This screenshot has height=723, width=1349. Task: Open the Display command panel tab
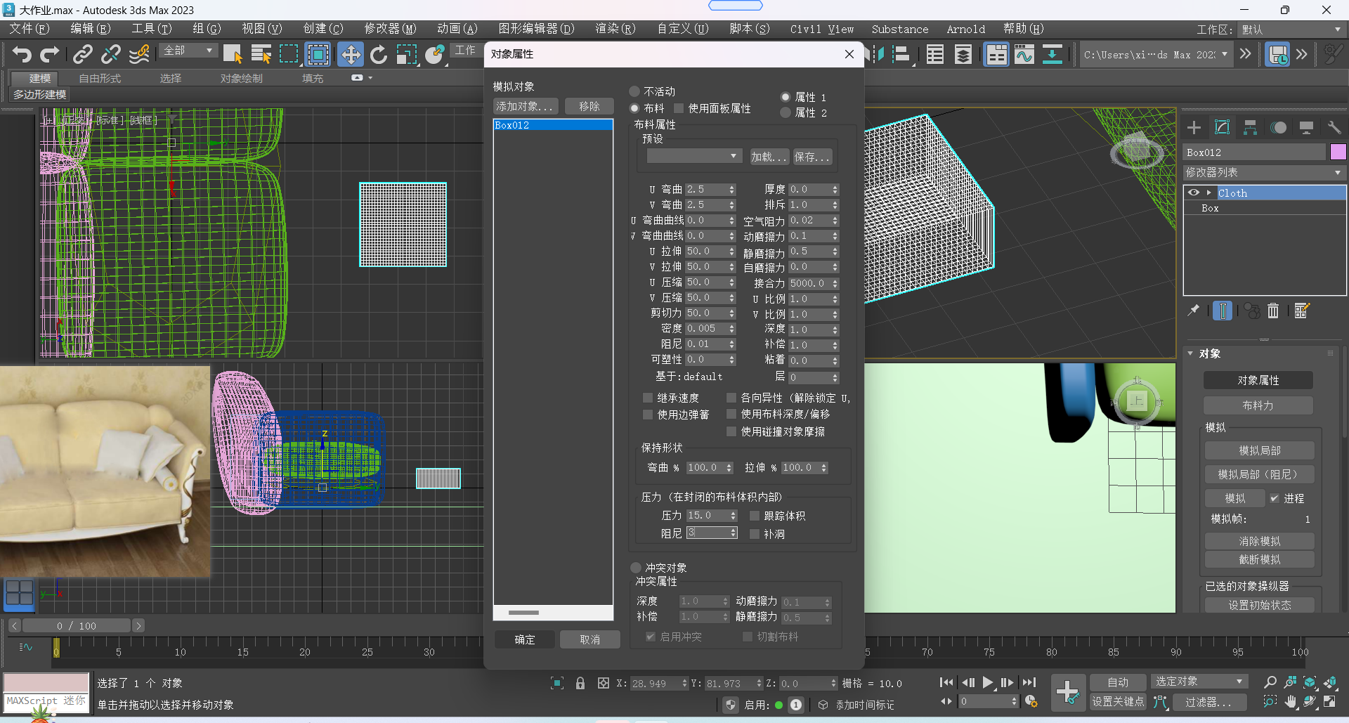[1306, 127]
